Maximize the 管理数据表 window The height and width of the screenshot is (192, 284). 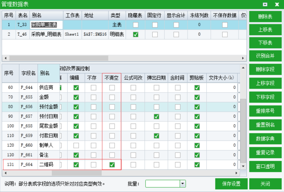click(x=265, y=4)
